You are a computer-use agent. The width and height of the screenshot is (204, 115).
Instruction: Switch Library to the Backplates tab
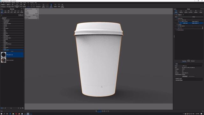(x=15, y=11)
